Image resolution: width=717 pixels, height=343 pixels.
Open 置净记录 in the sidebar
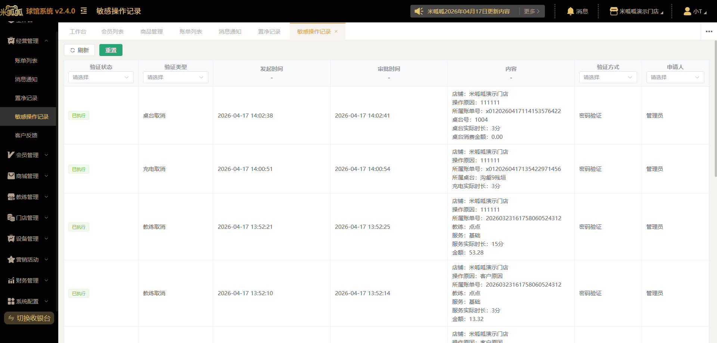(x=28, y=98)
